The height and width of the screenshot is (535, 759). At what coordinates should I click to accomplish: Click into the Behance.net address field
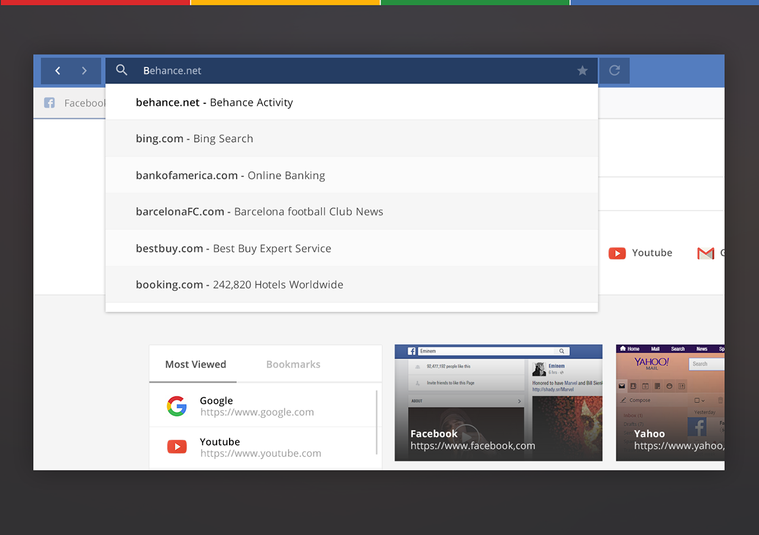352,71
